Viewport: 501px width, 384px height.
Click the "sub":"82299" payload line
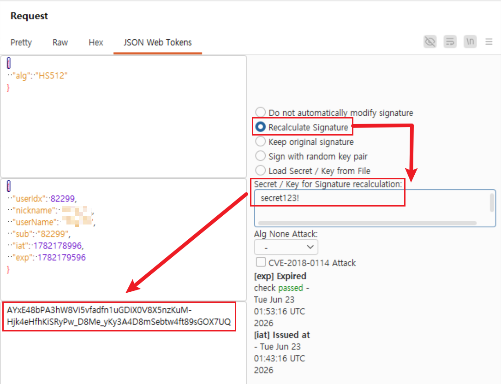tap(39, 234)
